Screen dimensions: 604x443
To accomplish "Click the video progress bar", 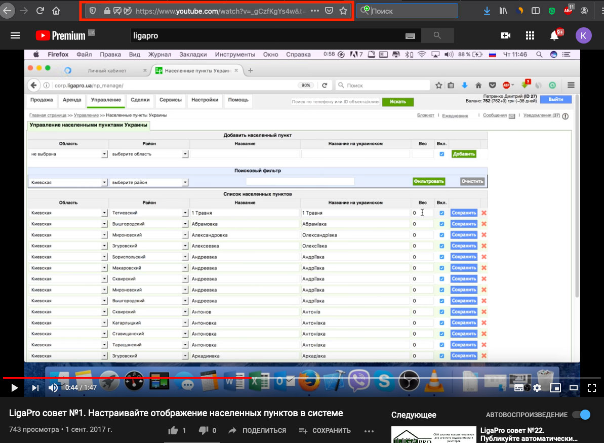I will 304,378.
